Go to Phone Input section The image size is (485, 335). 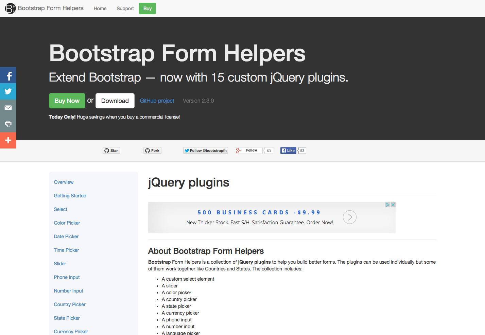pos(67,277)
